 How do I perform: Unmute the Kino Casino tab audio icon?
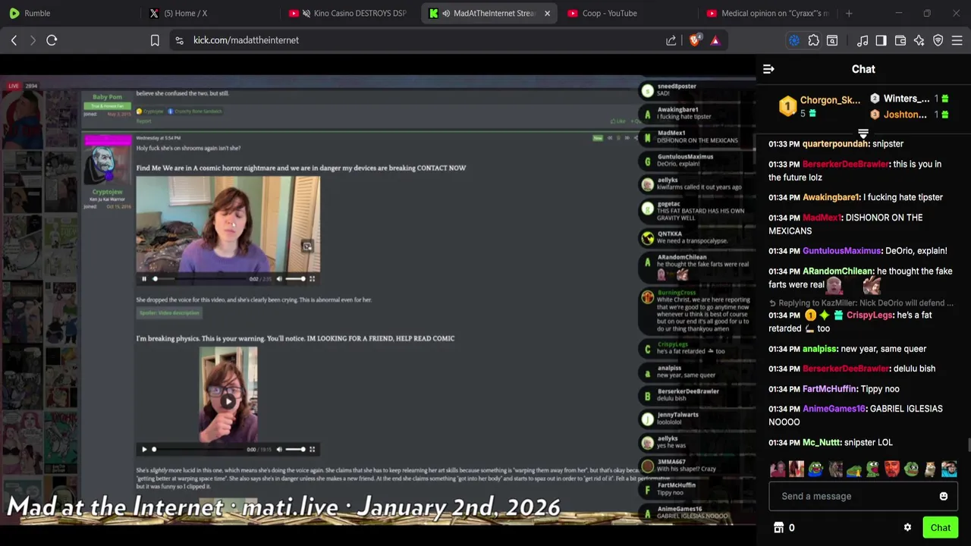pyautogui.click(x=306, y=13)
